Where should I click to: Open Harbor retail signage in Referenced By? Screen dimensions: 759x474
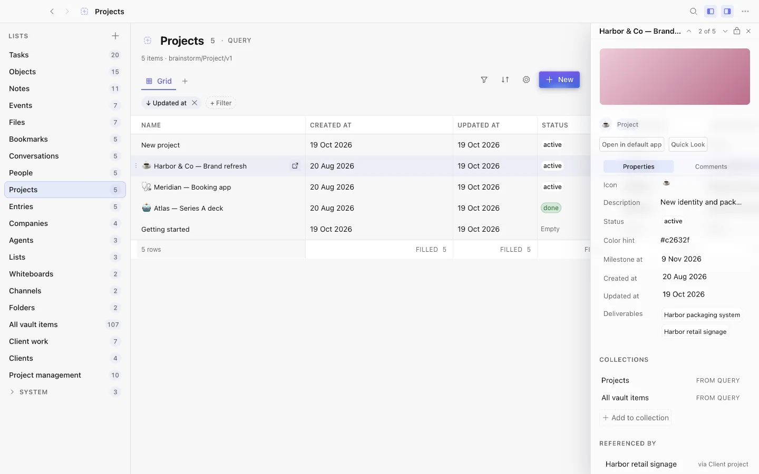point(641,464)
